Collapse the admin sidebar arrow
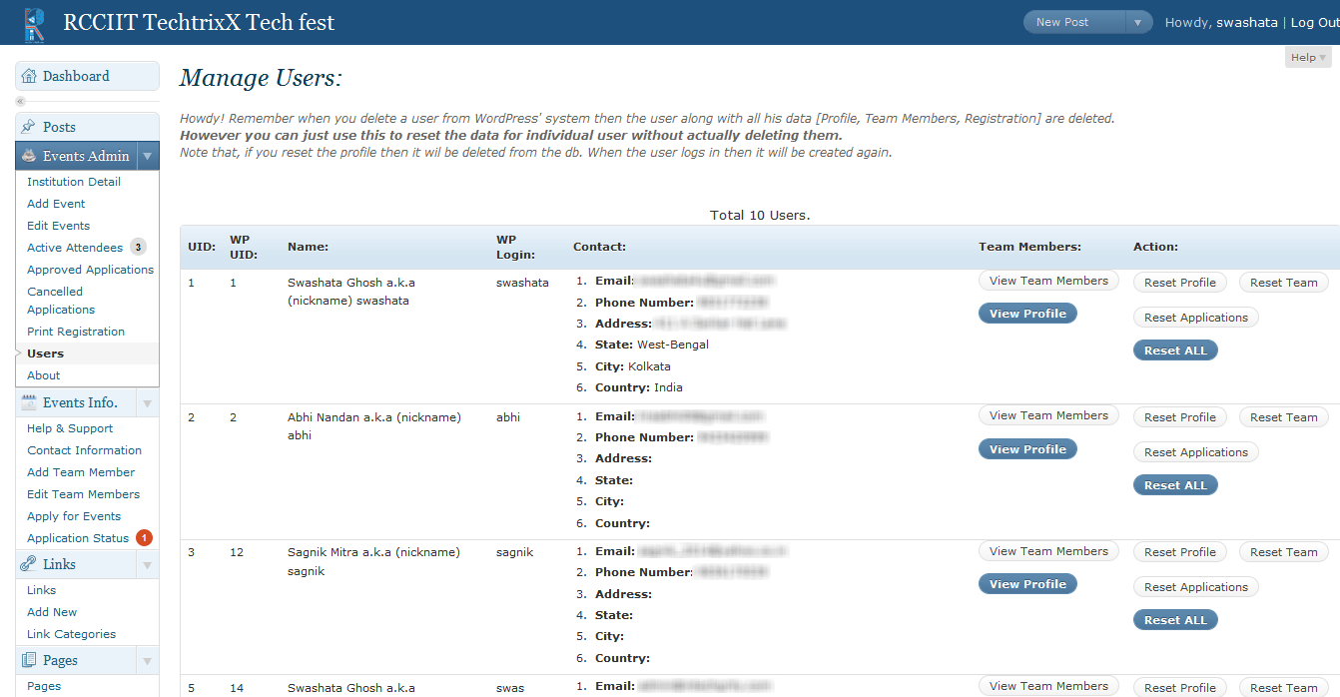 click(x=21, y=102)
